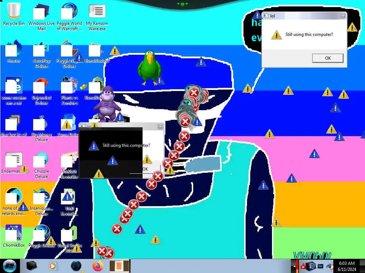The height and width of the screenshot is (273, 365).
Task: Select 'that but its c#' desktop icon
Action: (14, 125)
